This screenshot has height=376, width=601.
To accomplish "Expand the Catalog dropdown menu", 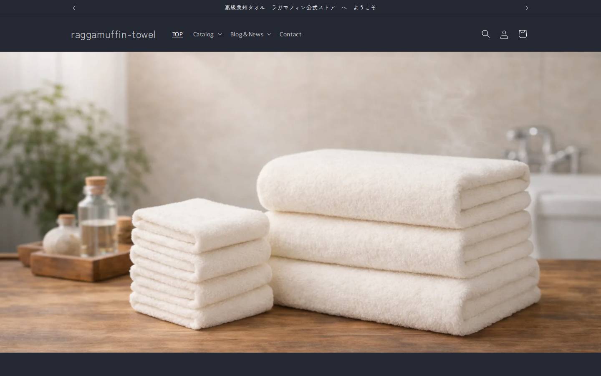I will pos(207,34).
